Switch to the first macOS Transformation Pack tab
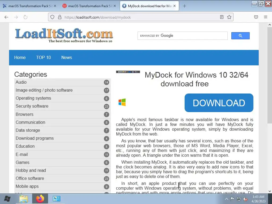This screenshot has height=204, width=272. (x=29, y=6)
